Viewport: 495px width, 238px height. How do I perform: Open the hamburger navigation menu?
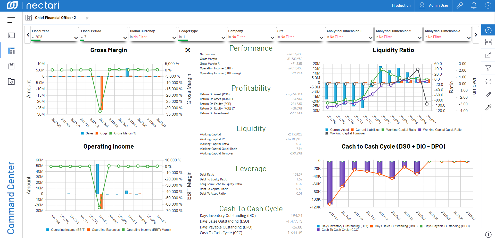click(11, 20)
